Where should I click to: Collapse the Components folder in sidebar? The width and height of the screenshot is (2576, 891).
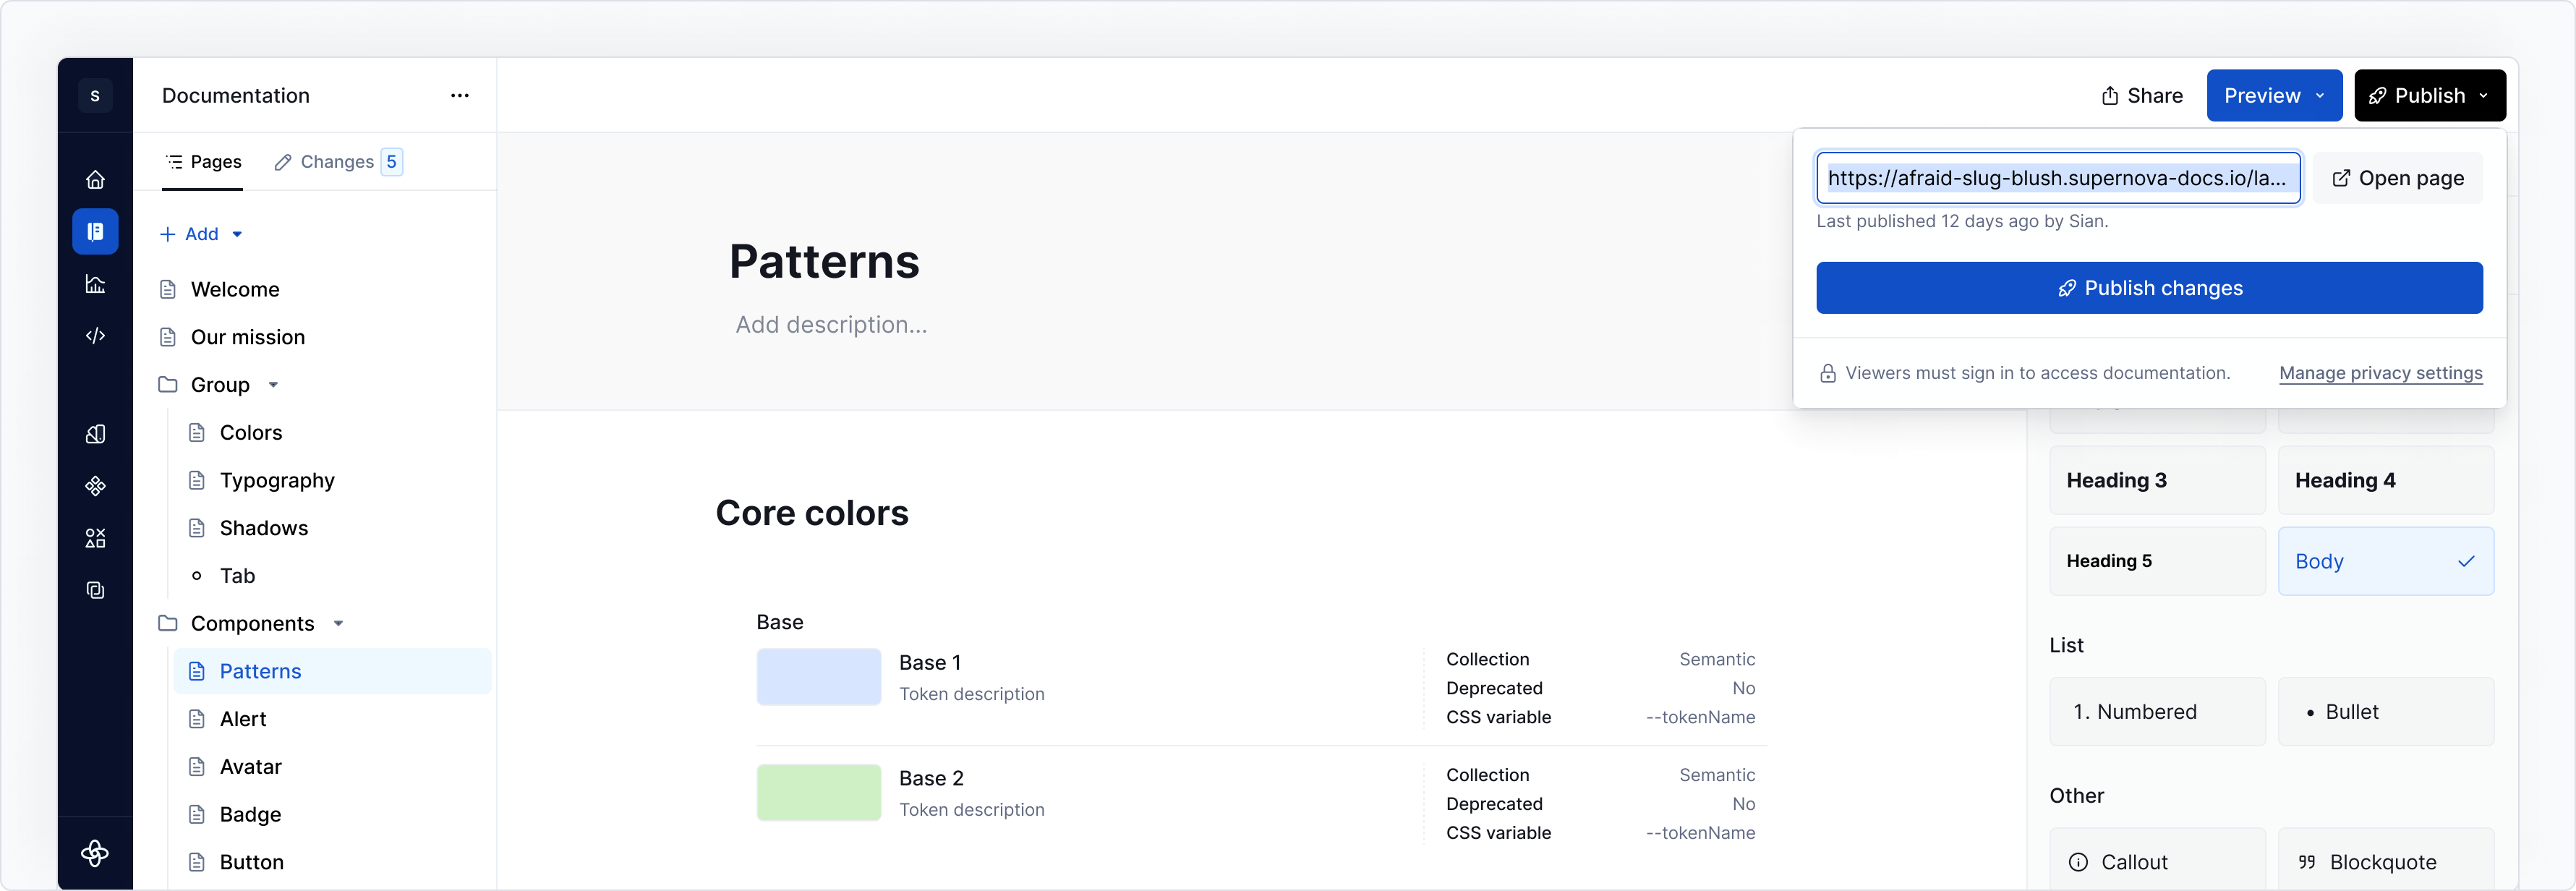tap(337, 622)
